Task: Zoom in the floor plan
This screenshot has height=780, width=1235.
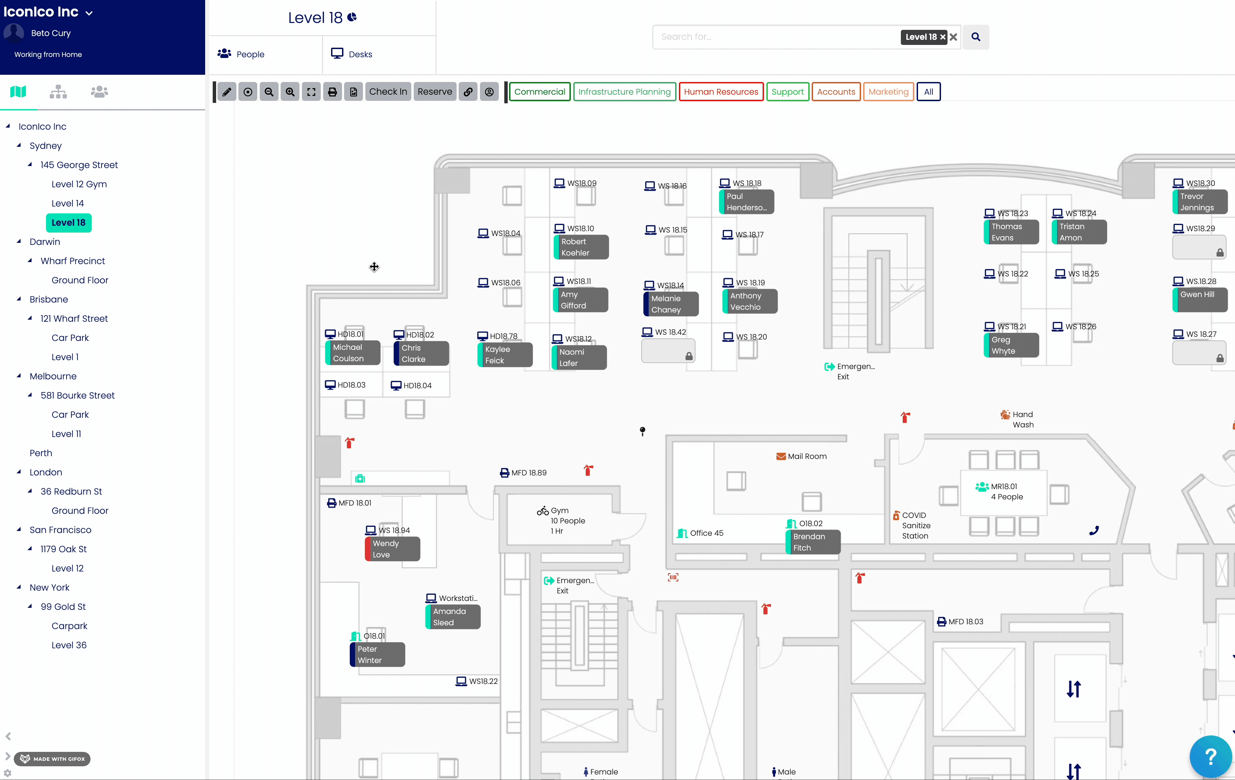Action: [x=290, y=92]
